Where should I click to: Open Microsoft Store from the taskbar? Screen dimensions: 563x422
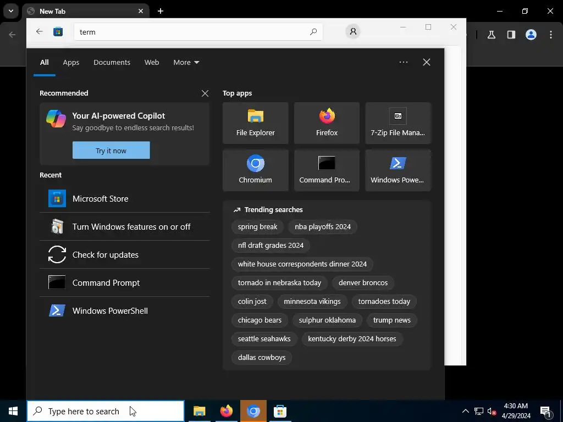[x=280, y=411]
